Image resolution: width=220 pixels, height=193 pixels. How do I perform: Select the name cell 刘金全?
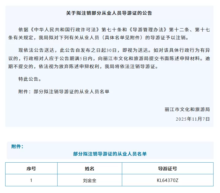(x=90, y=180)
